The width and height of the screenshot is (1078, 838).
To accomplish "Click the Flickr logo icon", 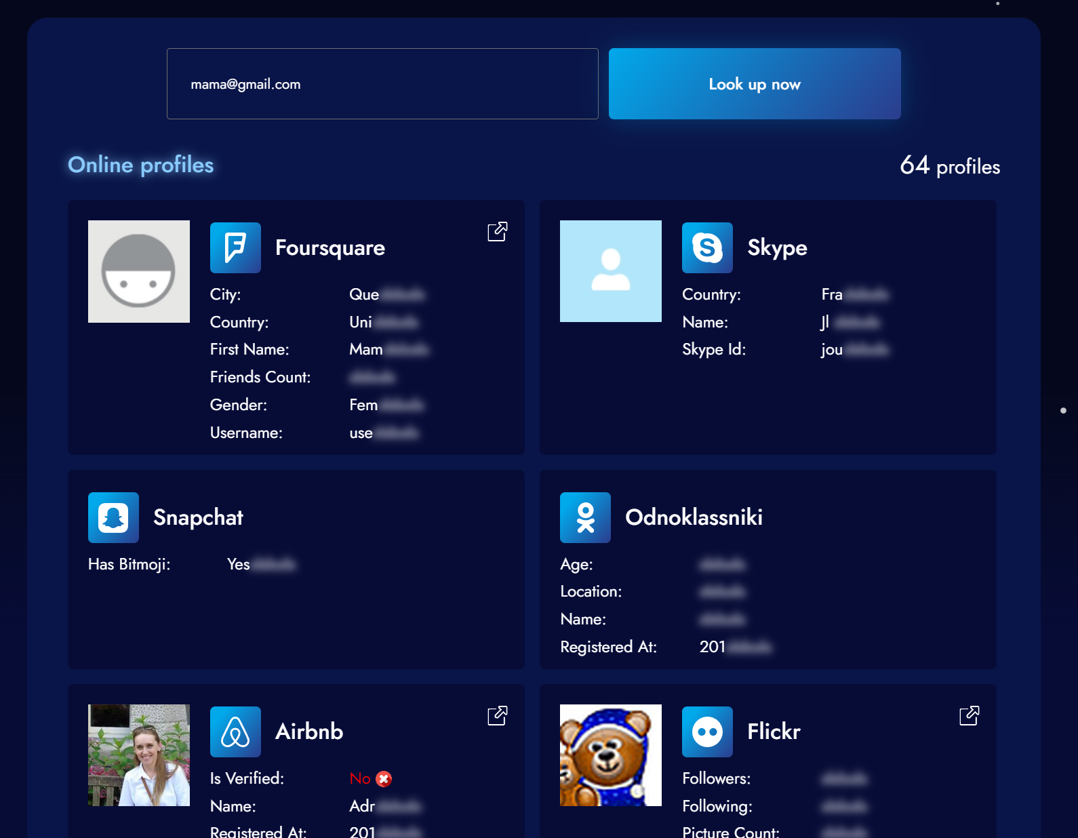I will pos(707,732).
